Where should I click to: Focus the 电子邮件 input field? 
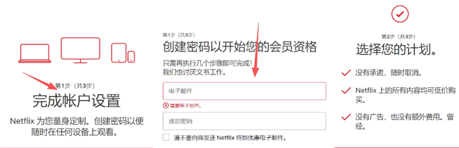point(244,91)
